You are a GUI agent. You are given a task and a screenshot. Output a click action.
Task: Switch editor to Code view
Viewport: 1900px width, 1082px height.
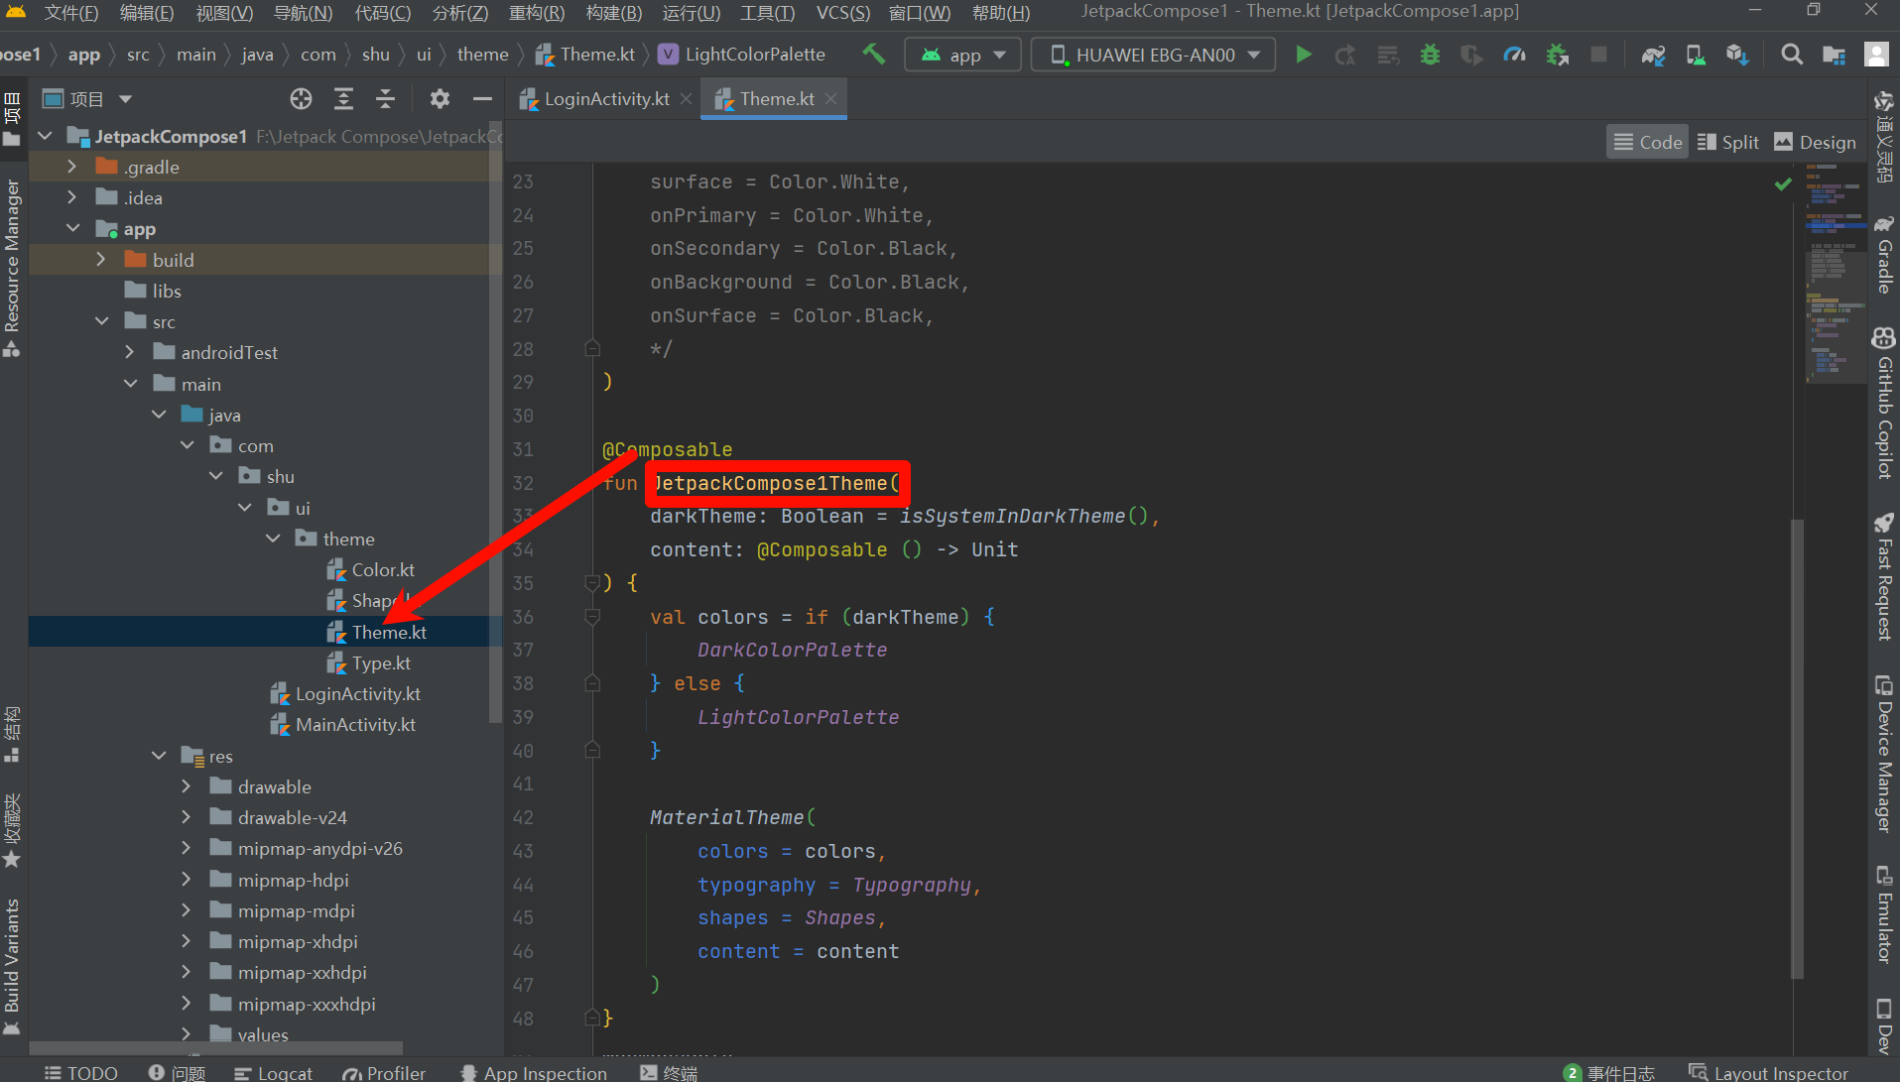point(1647,142)
